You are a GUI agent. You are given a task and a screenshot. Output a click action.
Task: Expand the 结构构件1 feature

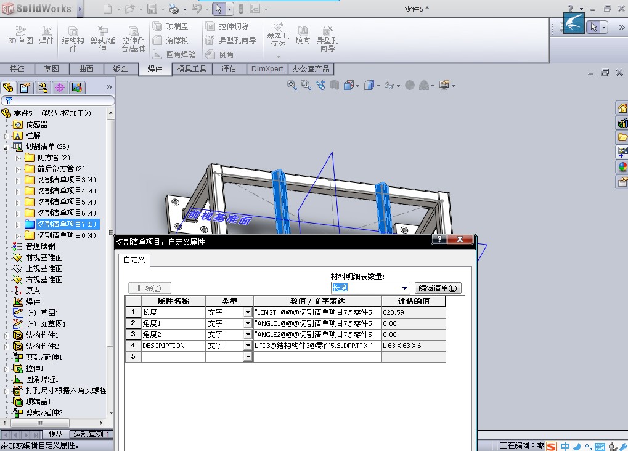6,336
